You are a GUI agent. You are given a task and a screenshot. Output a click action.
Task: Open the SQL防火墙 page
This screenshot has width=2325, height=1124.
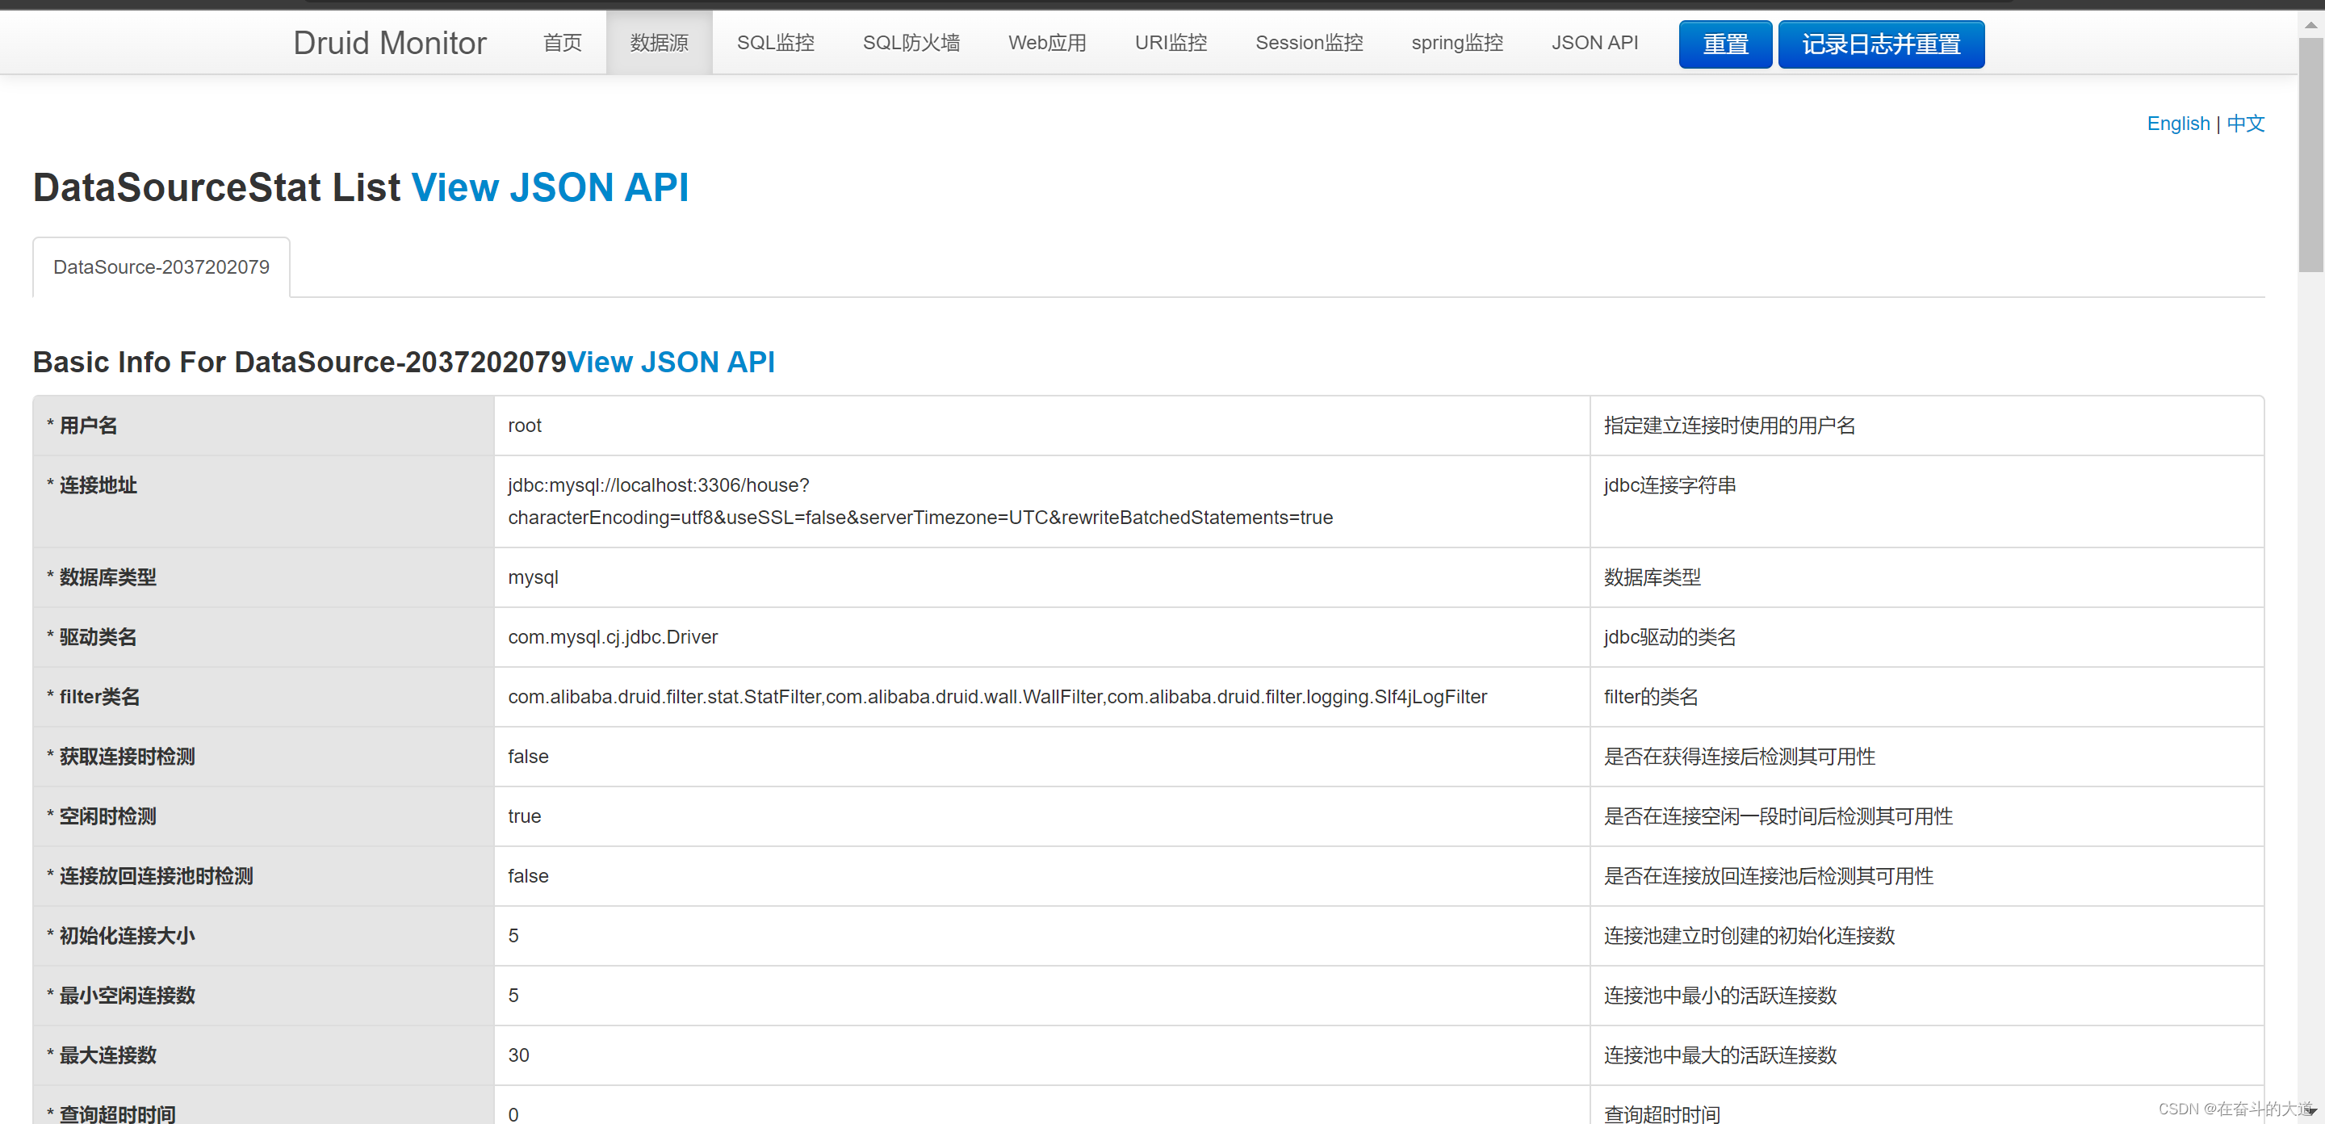click(911, 43)
